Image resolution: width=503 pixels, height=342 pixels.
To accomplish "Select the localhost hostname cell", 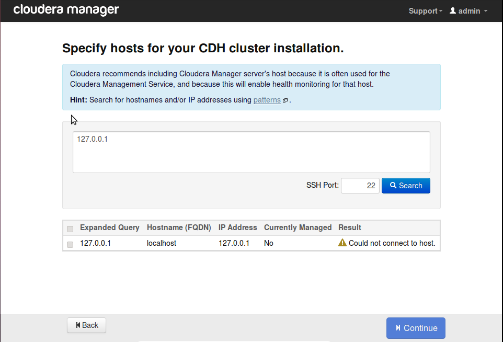I will point(162,243).
